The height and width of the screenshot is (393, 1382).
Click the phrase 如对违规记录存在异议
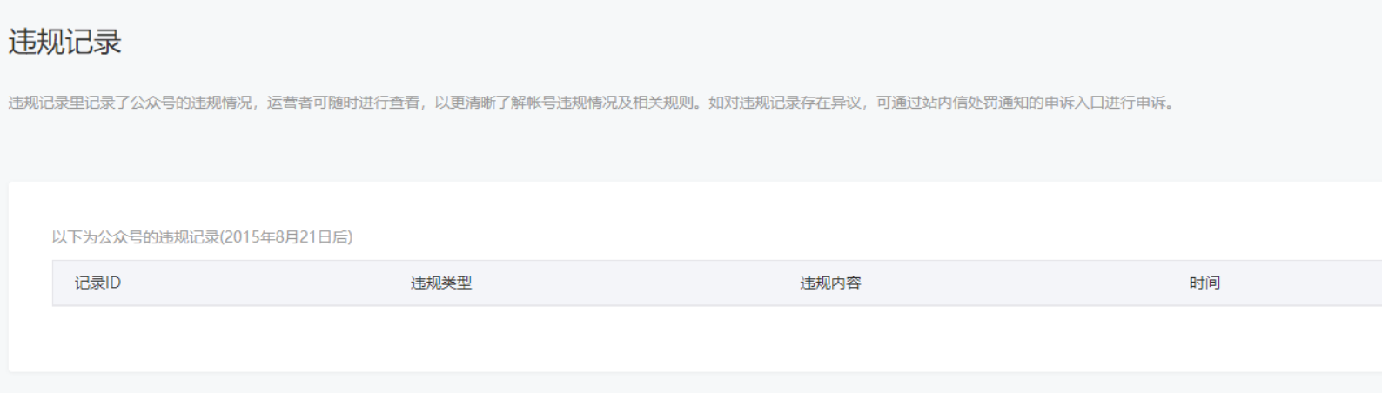click(784, 103)
